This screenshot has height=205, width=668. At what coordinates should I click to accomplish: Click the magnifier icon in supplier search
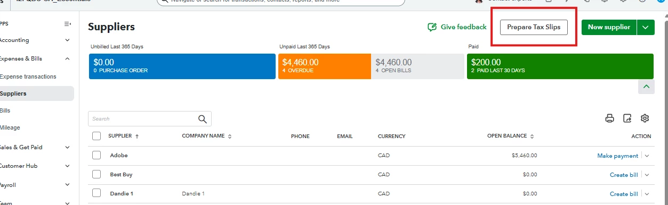(x=203, y=119)
